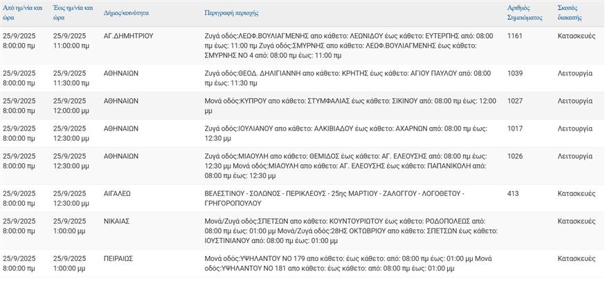Click notice number 1039
This screenshot has width=605, height=283.
point(516,73)
